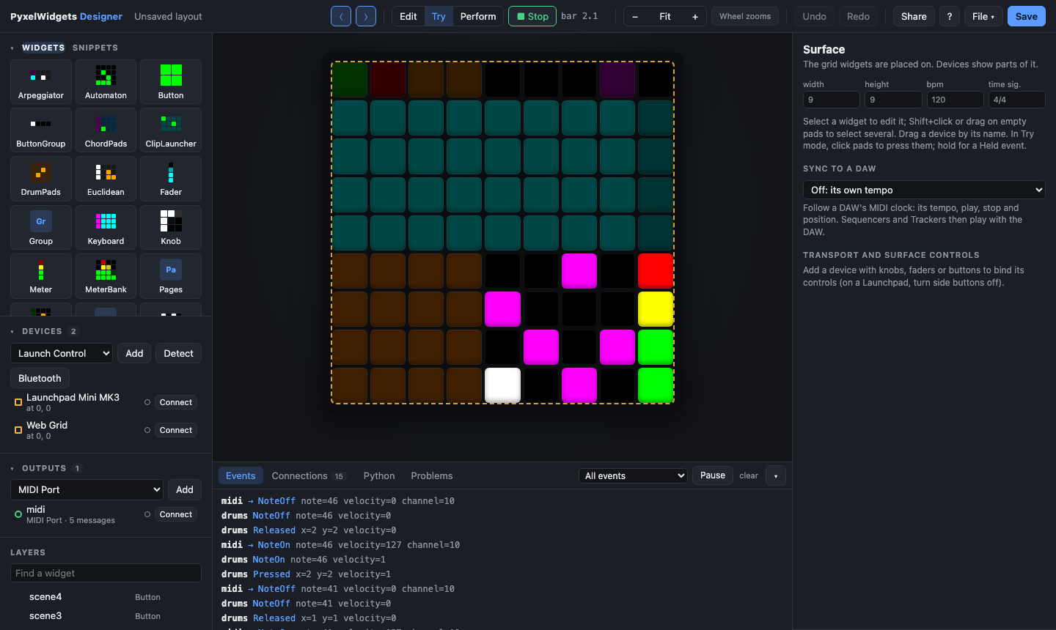Image resolution: width=1056 pixels, height=630 pixels.
Task: Pick the Fader widget
Action: (171, 178)
